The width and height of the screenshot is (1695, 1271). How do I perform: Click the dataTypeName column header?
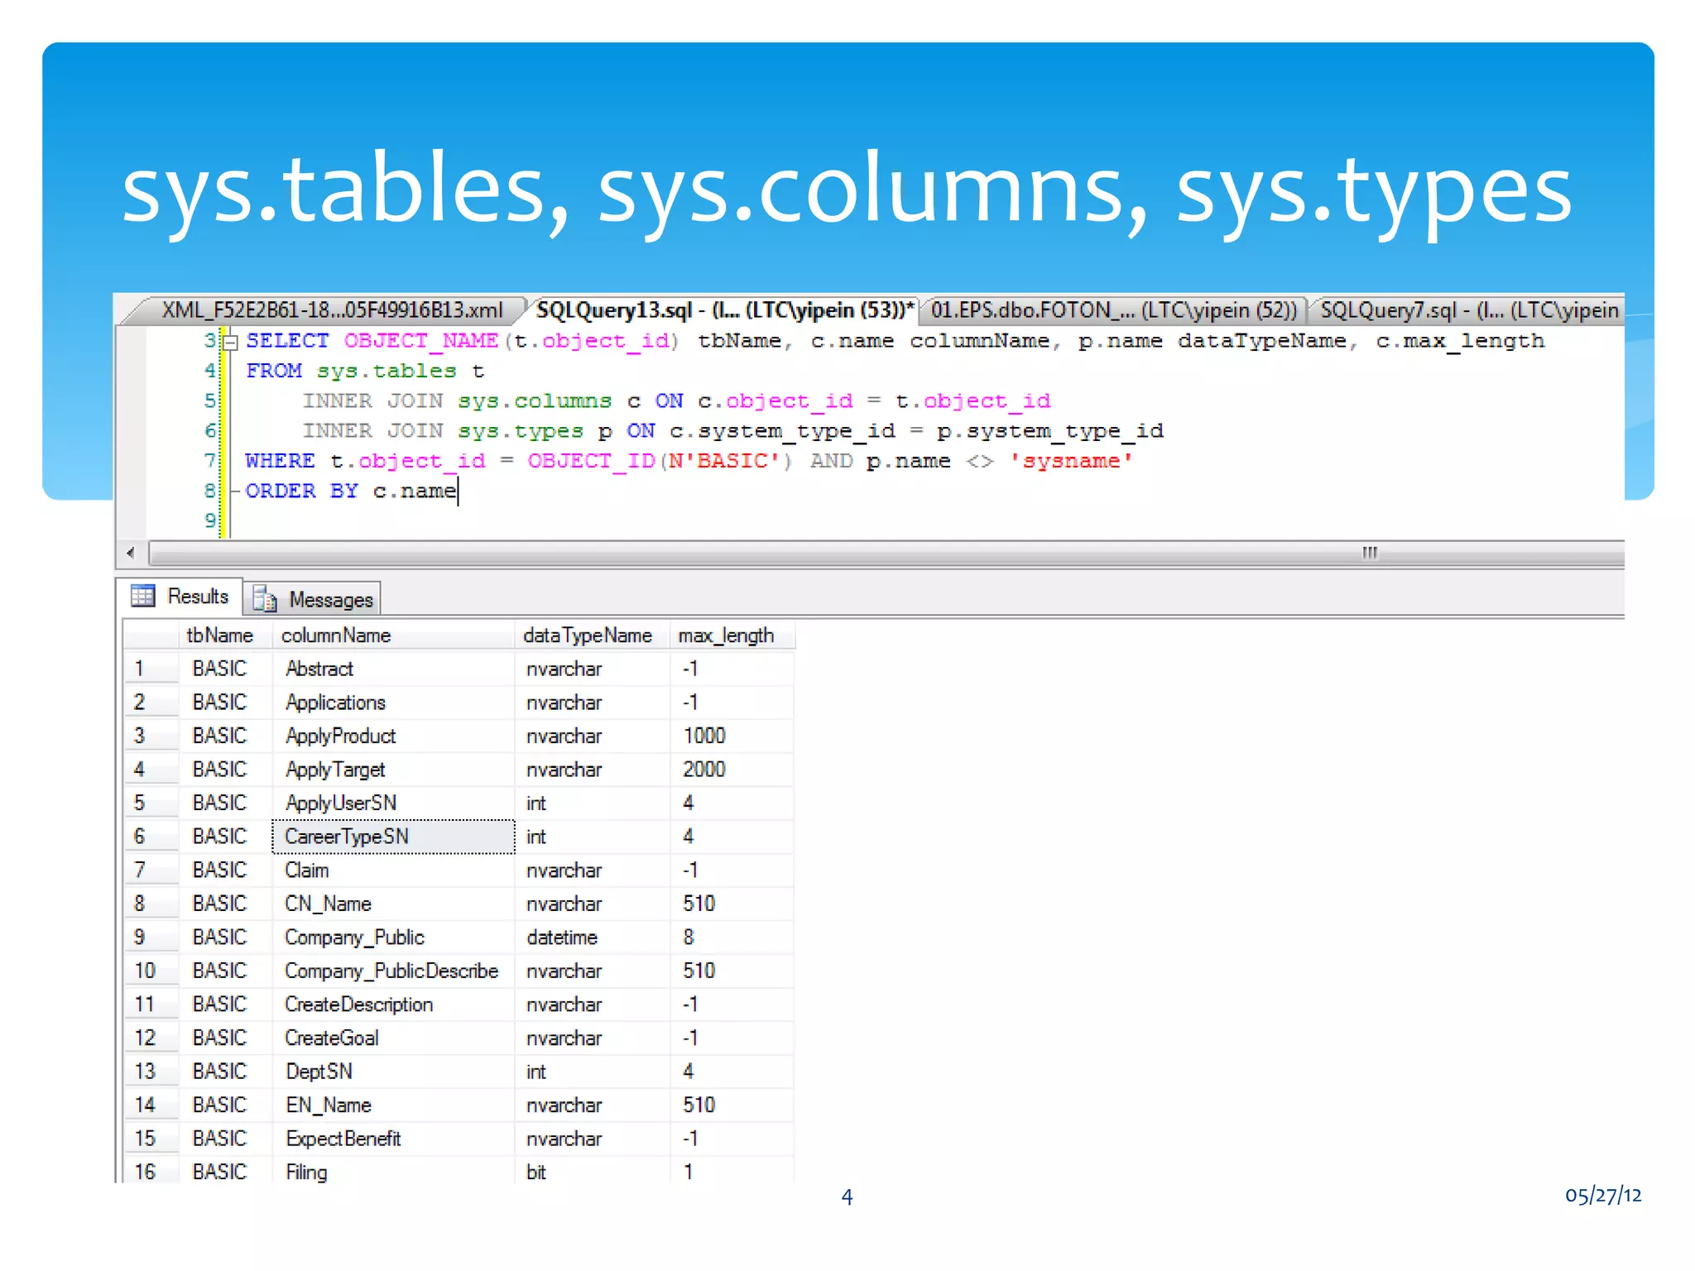point(587,635)
